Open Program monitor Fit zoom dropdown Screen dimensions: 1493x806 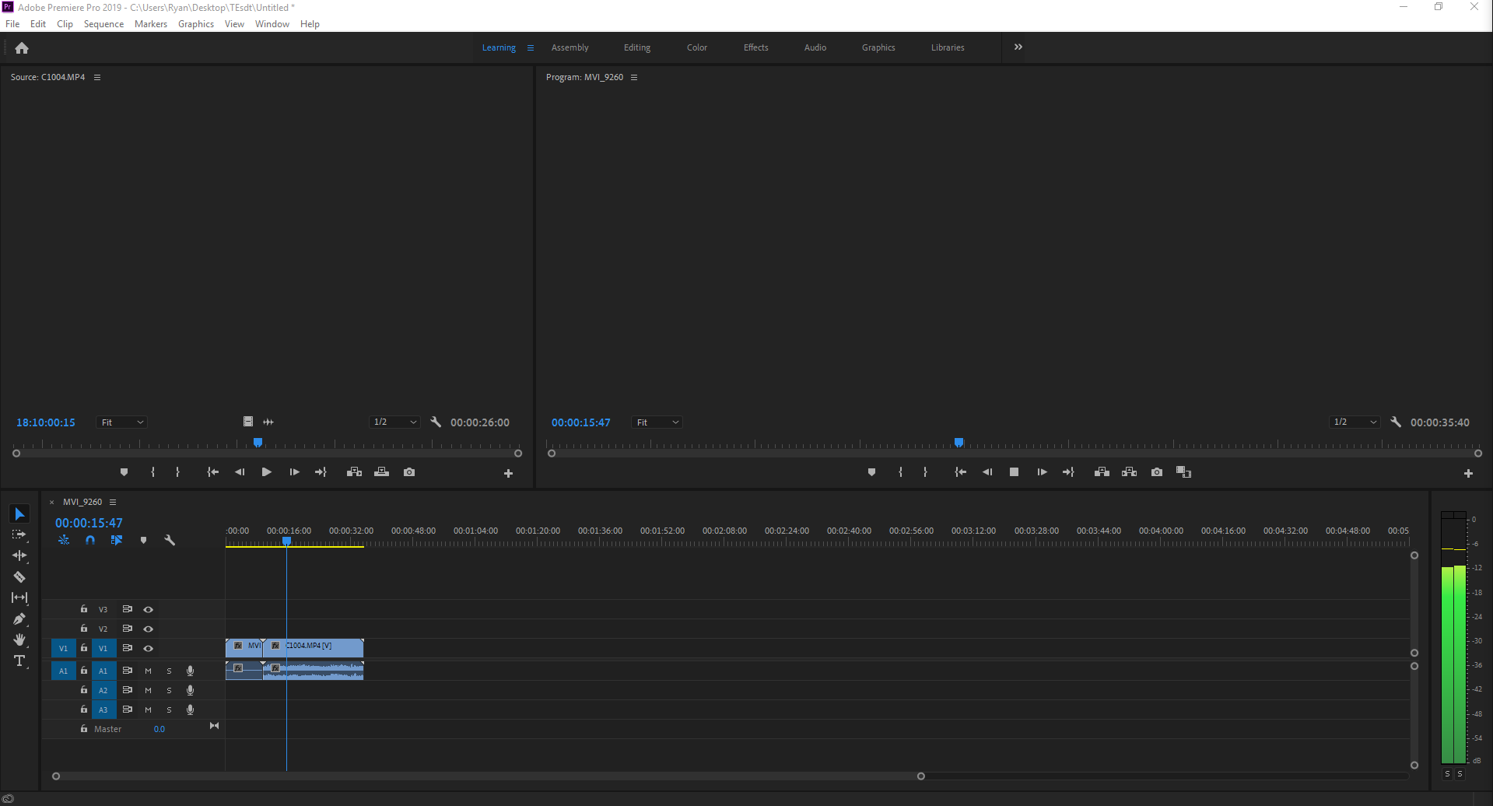(657, 422)
